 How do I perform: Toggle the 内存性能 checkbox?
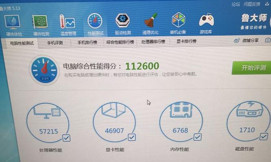[197, 137]
